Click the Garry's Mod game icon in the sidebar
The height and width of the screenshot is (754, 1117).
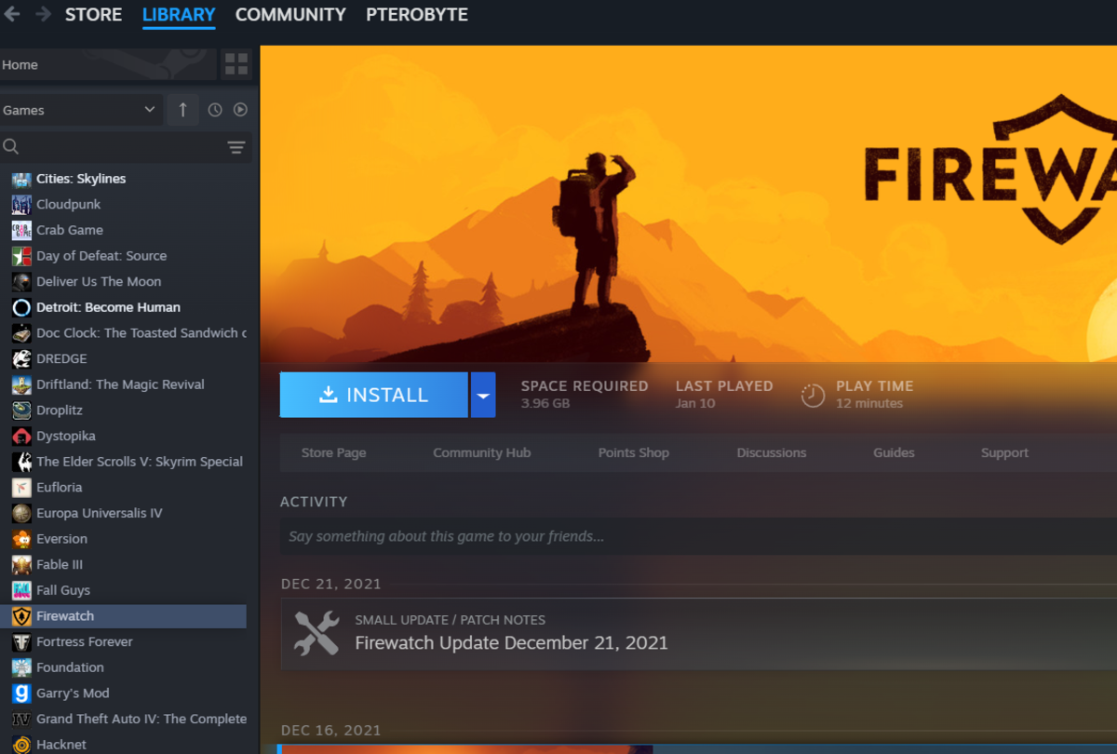(20, 693)
